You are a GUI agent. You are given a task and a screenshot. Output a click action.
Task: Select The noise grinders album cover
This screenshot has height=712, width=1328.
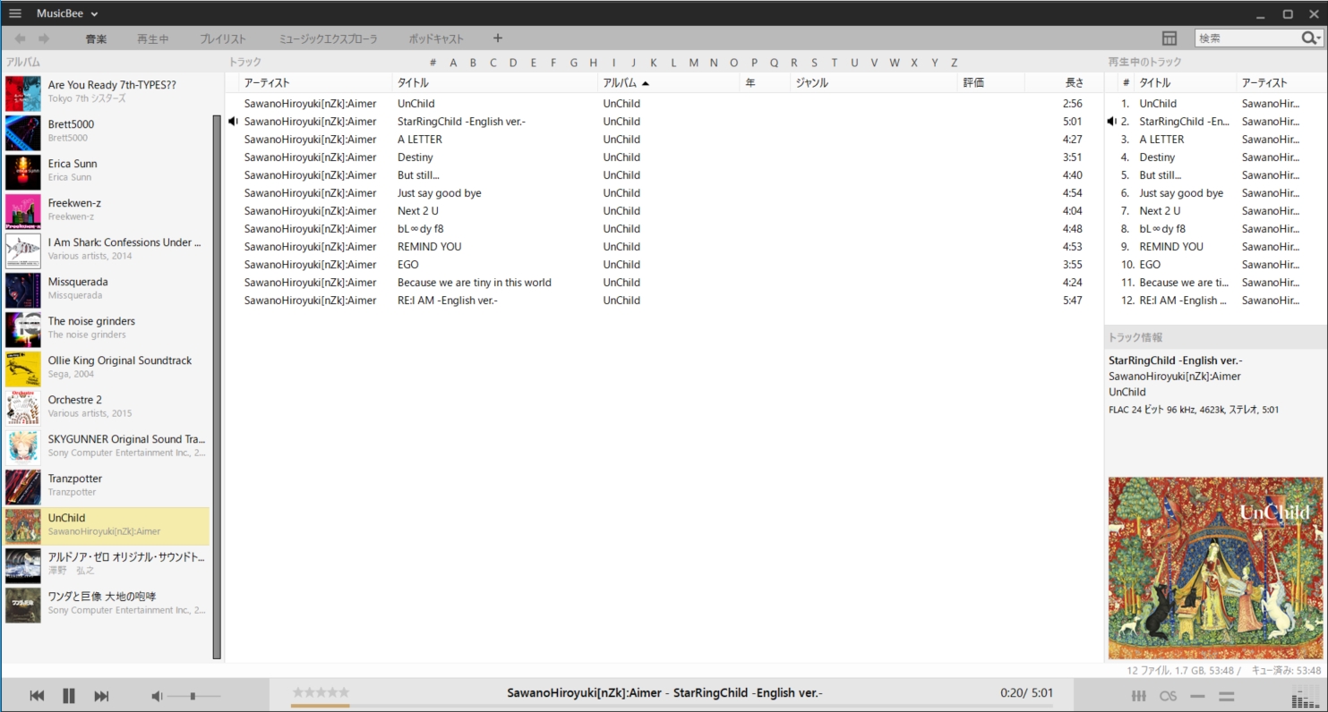coord(23,330)
